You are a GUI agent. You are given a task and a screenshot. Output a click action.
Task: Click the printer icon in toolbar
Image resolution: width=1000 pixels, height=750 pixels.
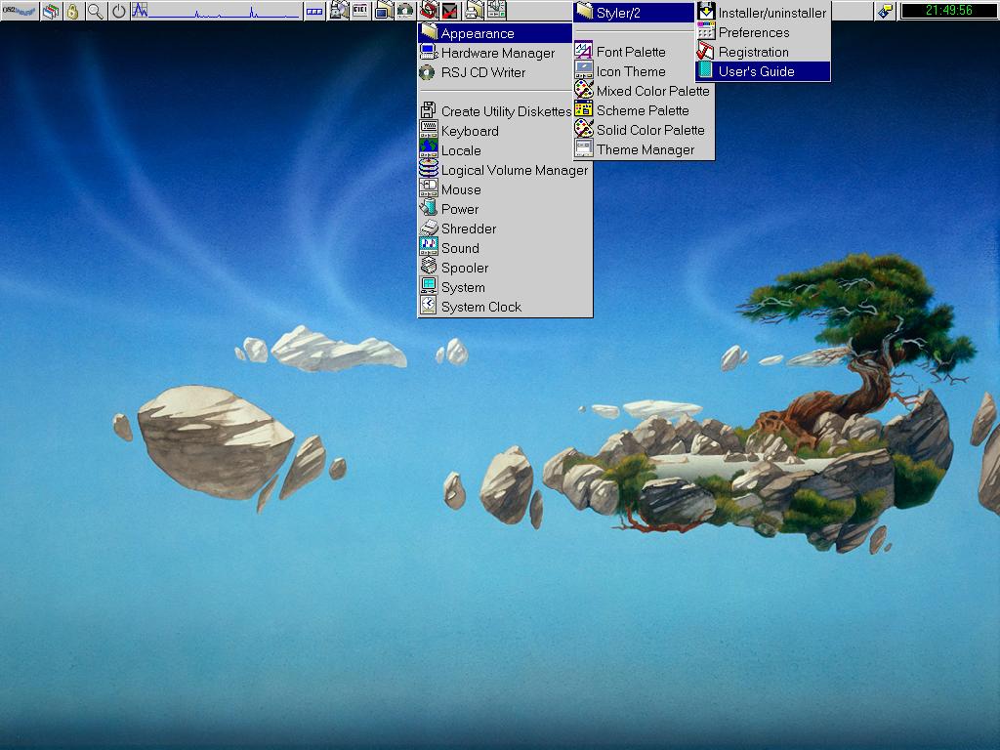pyautogui.click(x=474, y=11)
